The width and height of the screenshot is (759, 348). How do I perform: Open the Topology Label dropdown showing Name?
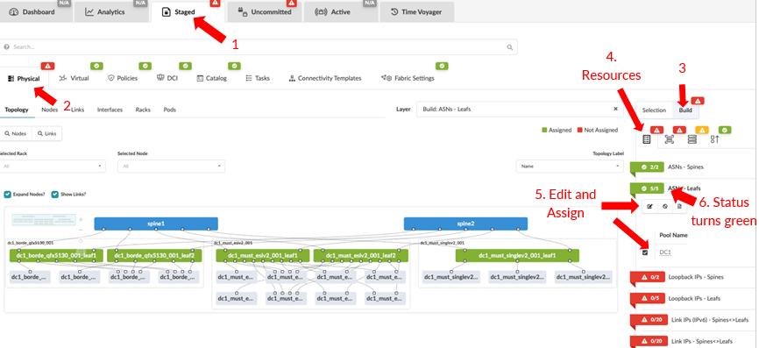pyautogui.click(x=570, y=166)
